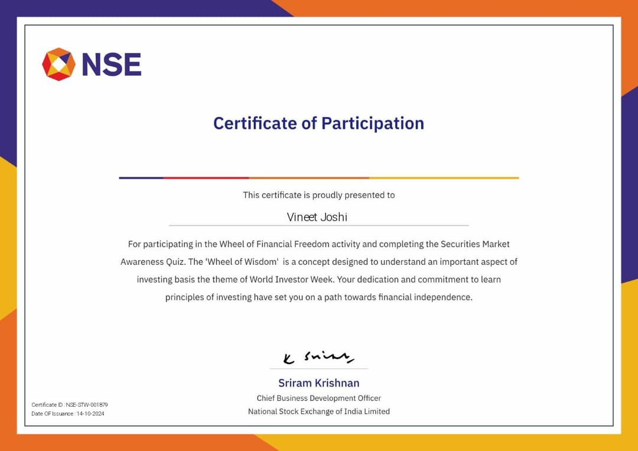The height and width of the screenshot is (451, 638).
Task: Click "Chief Business Development Officer" title
Action: click(x=319, y=398)
